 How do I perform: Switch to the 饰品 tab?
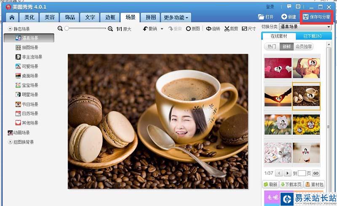70,17
